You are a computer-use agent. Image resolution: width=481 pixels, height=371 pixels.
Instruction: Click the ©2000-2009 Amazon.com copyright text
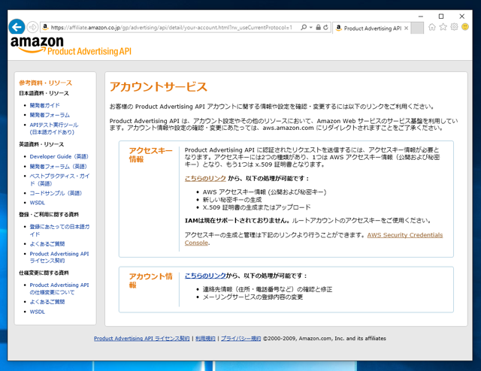325,338
